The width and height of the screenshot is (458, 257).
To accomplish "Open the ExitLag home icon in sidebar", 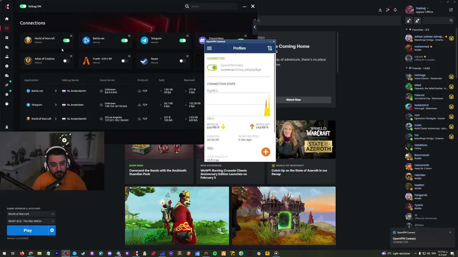I will point(6,19).
